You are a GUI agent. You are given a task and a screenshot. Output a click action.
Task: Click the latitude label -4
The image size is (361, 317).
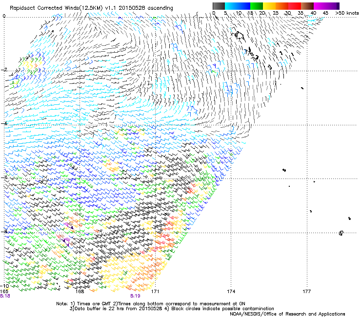(4, 123)
